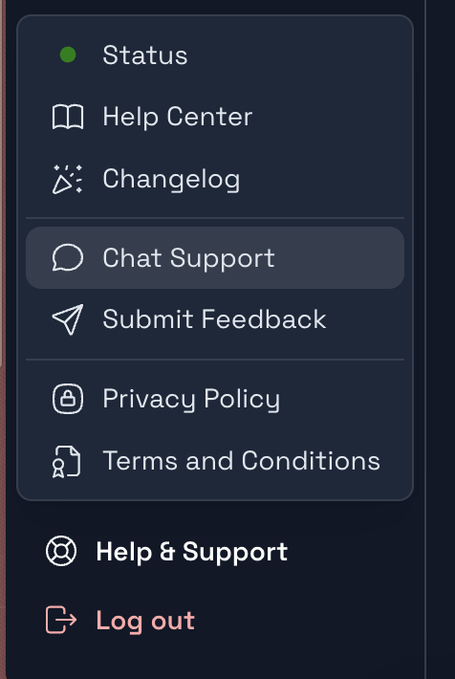Click the vertical scrollbar at left edge
Image resolution: width=455 pixels, height=679 pixels.
3,182
